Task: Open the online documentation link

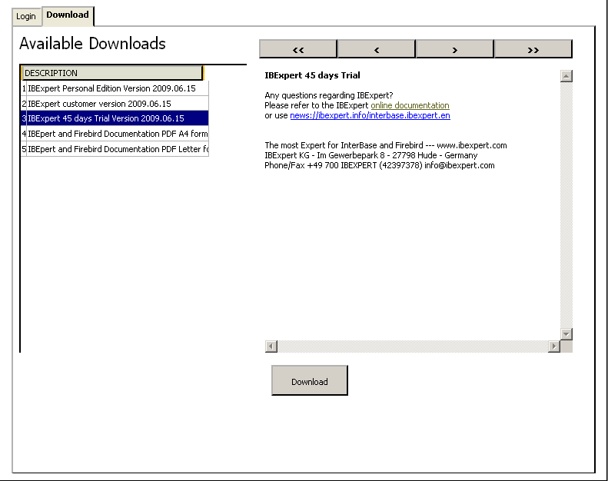Action: tap(410, 105)
